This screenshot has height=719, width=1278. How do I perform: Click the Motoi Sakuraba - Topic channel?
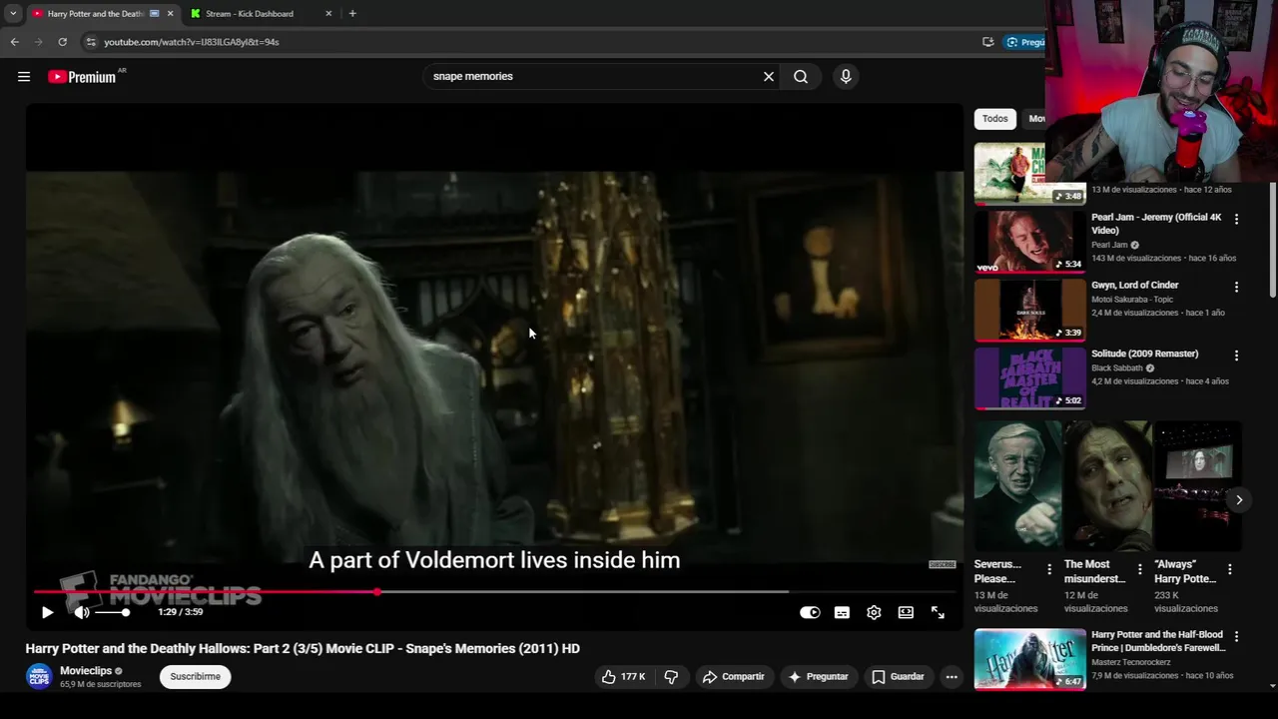pos(1132,300)
